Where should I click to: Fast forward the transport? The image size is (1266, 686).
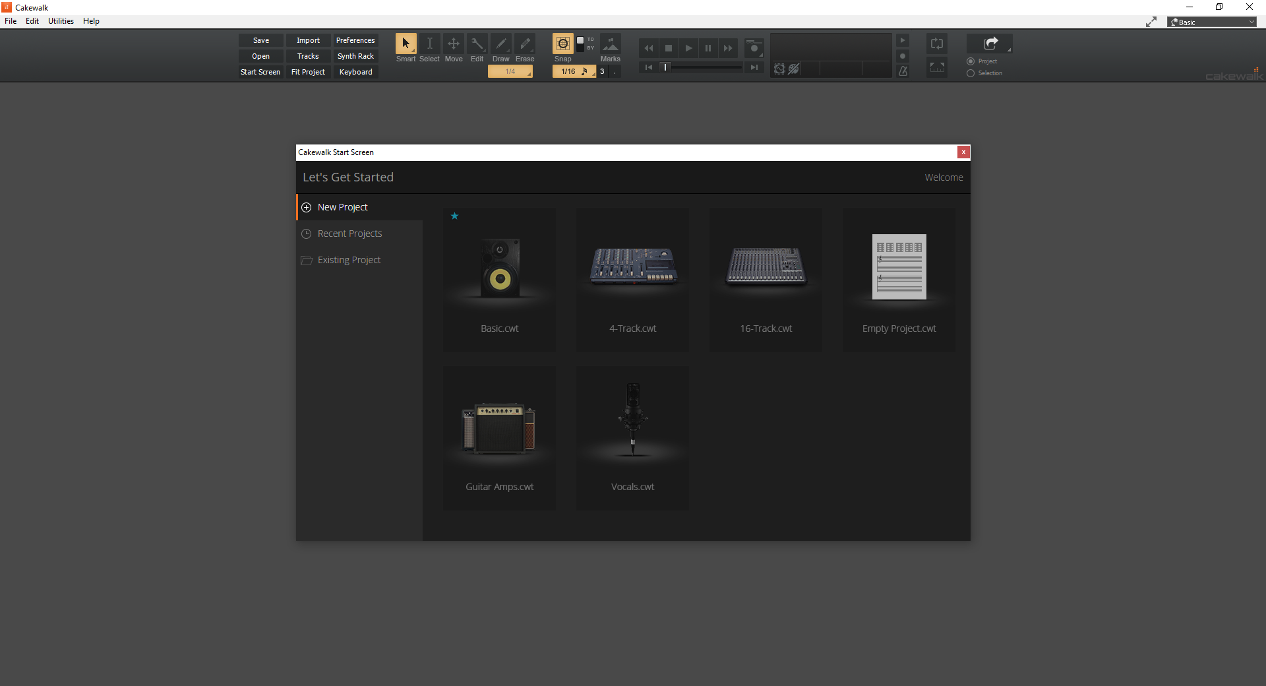tap(728, 48)
